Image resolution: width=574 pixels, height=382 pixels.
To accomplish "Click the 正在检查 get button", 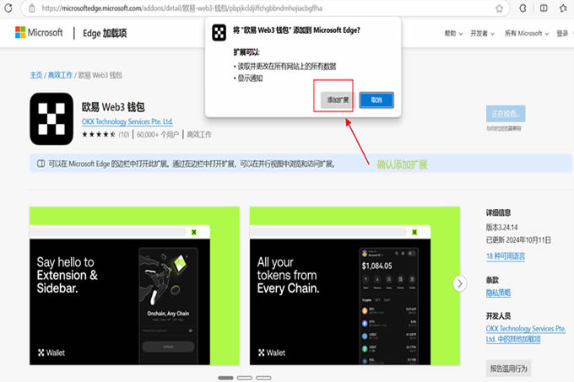I will point(506,113).
